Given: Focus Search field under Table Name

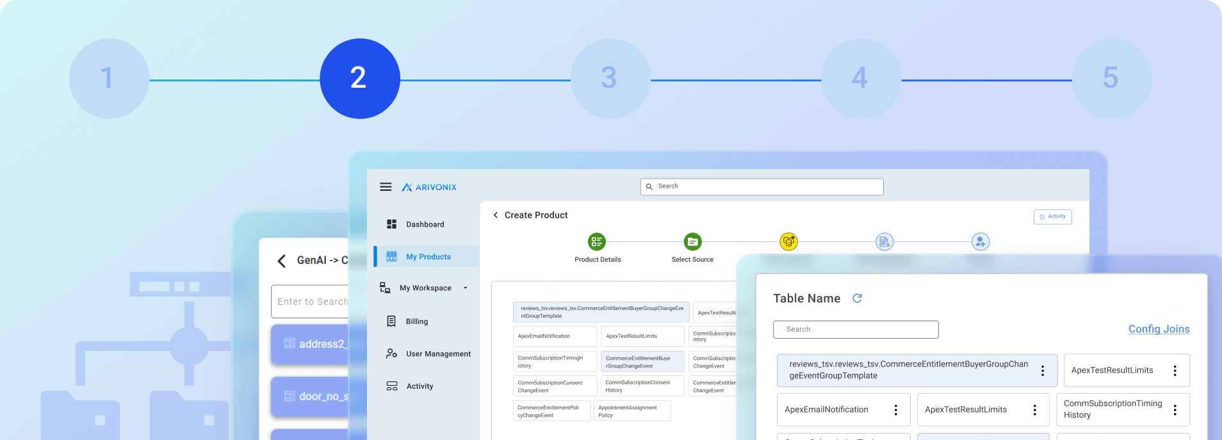Looking at the screenshot, I should pos(856,329).
